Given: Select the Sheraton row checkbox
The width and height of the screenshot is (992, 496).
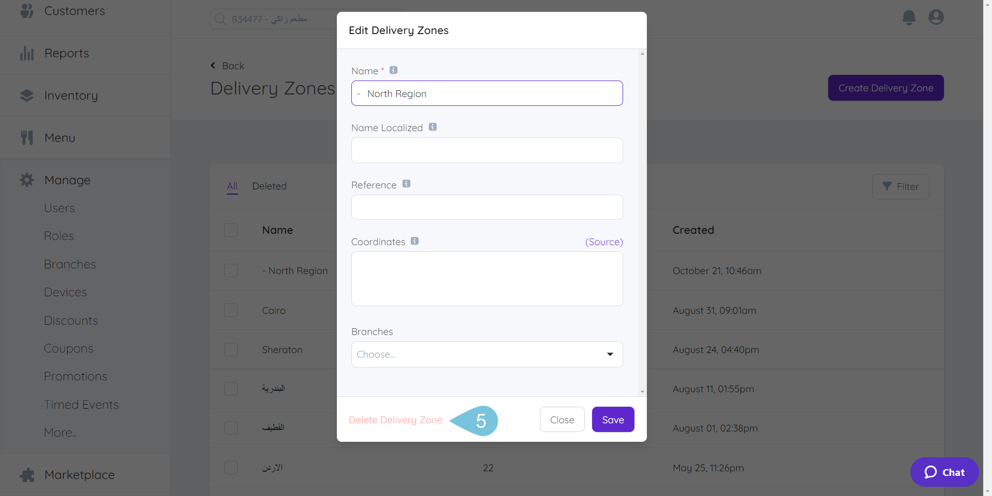Looking at the screenshot, I should [x=231, y=349].
